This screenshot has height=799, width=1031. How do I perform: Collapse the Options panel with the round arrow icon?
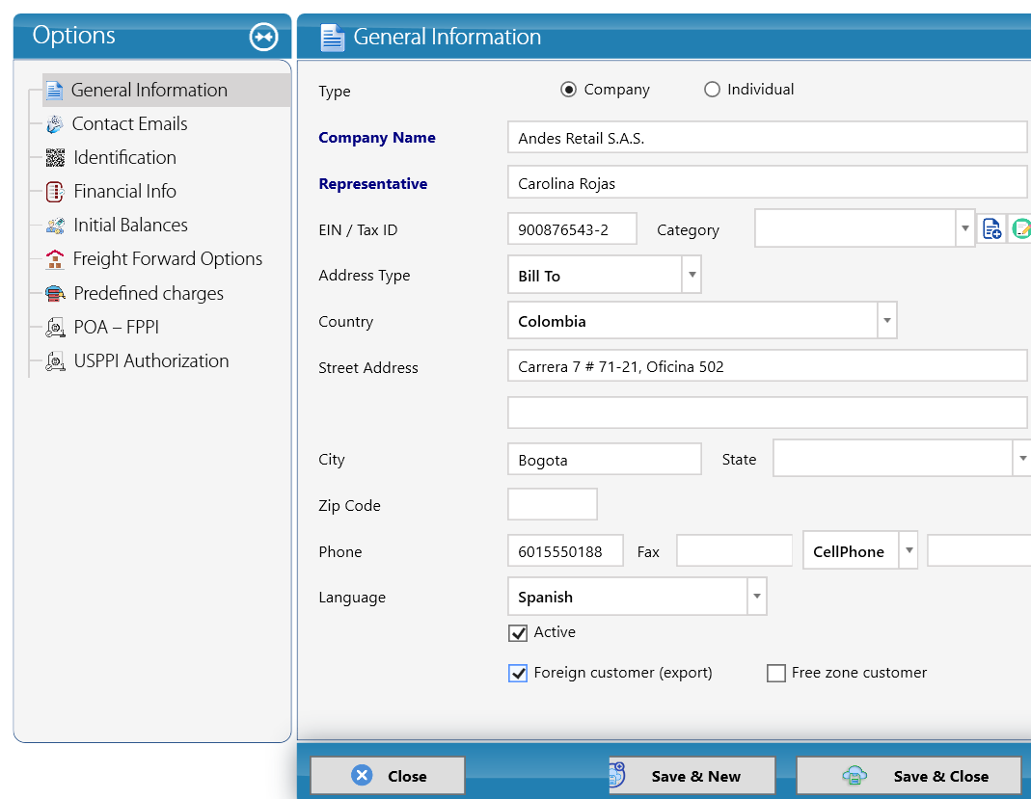click(x=263, y=37)
